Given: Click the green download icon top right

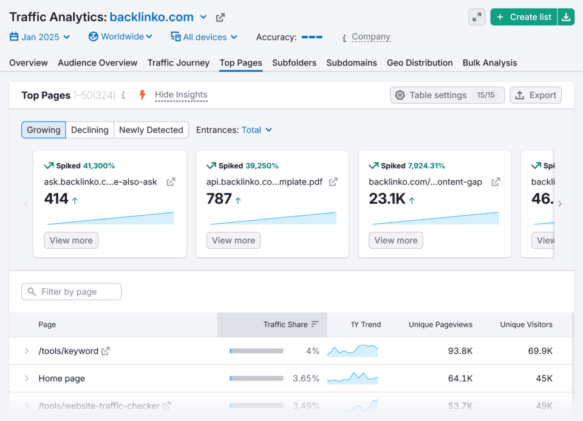Looking at the screenshot, I should (566, 16).
